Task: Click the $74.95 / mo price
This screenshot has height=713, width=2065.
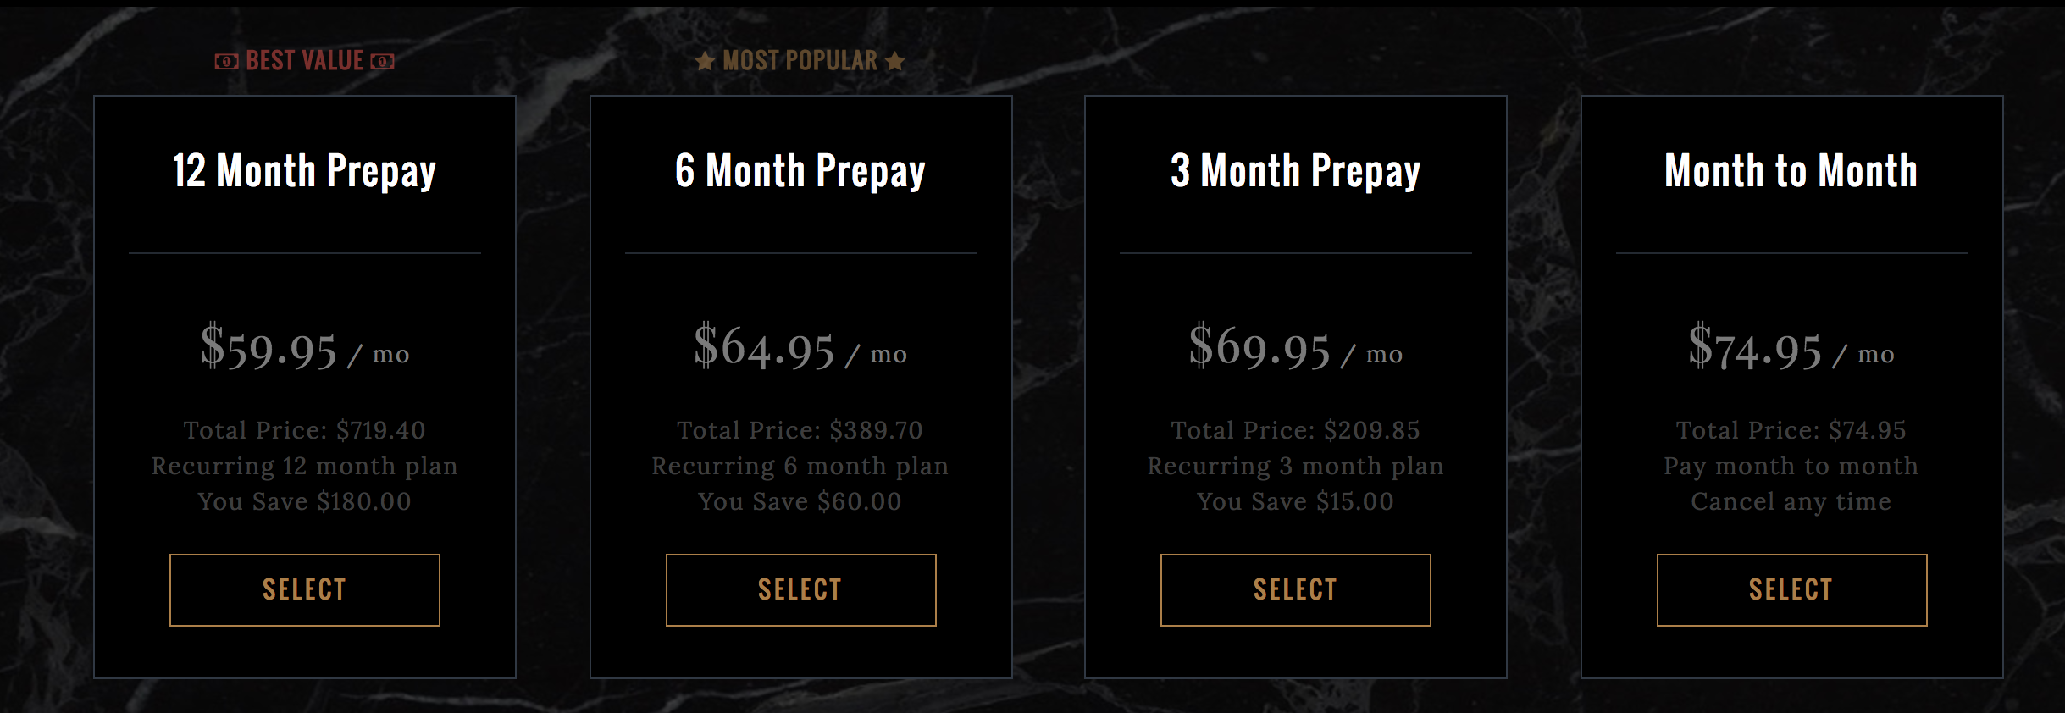Action: pos(1791,348)
